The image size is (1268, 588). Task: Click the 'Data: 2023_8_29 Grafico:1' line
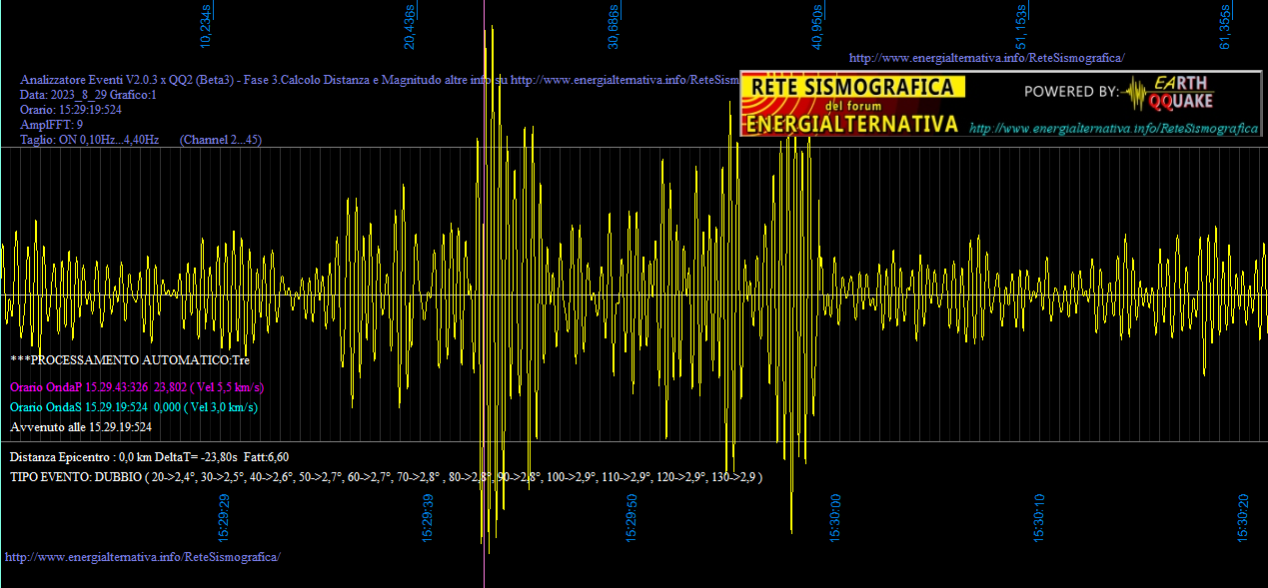pyautogui.click(x=89, y=95)
